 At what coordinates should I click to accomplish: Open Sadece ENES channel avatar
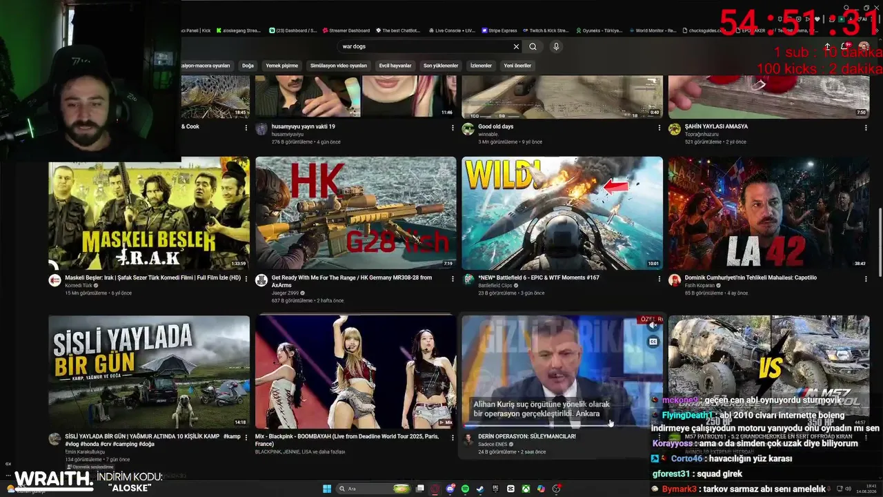(468, 439)
